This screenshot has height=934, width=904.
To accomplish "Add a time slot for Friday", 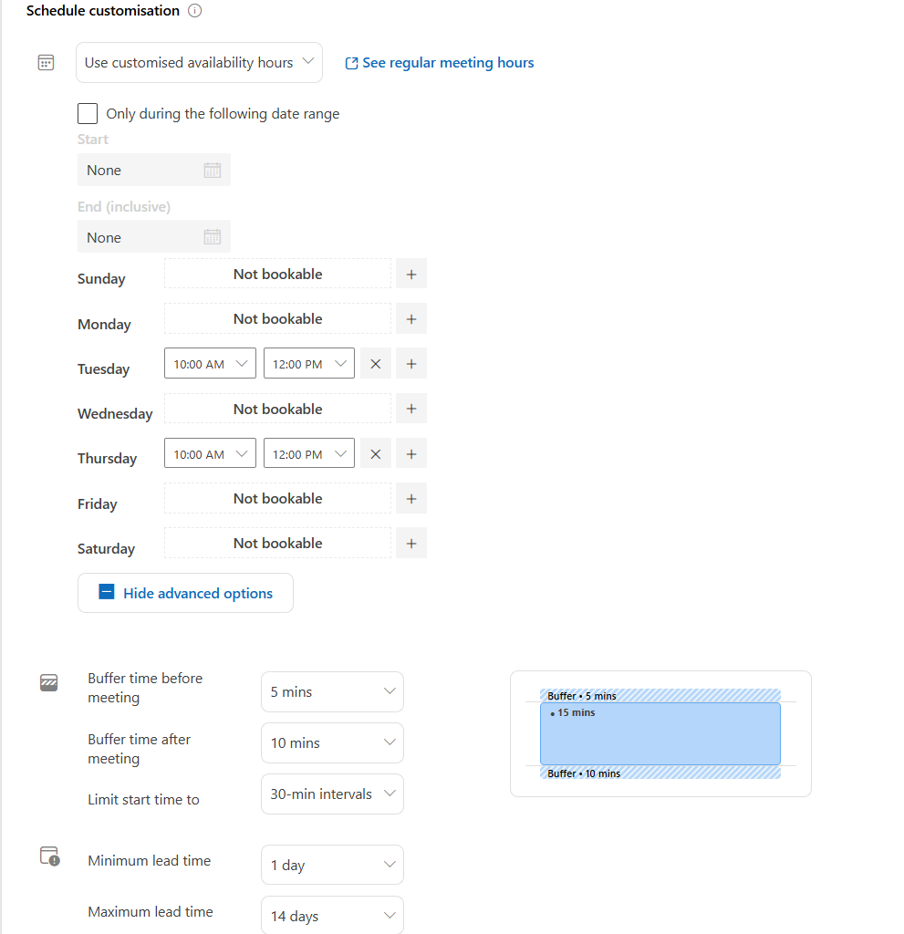I will (411, 498).
